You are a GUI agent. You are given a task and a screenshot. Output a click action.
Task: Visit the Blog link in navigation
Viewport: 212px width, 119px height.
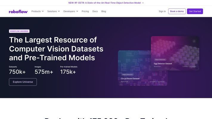(104, 11)
